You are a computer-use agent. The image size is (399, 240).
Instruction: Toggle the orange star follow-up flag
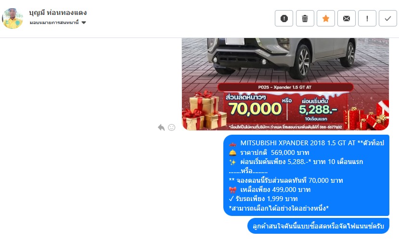point(325,18)
